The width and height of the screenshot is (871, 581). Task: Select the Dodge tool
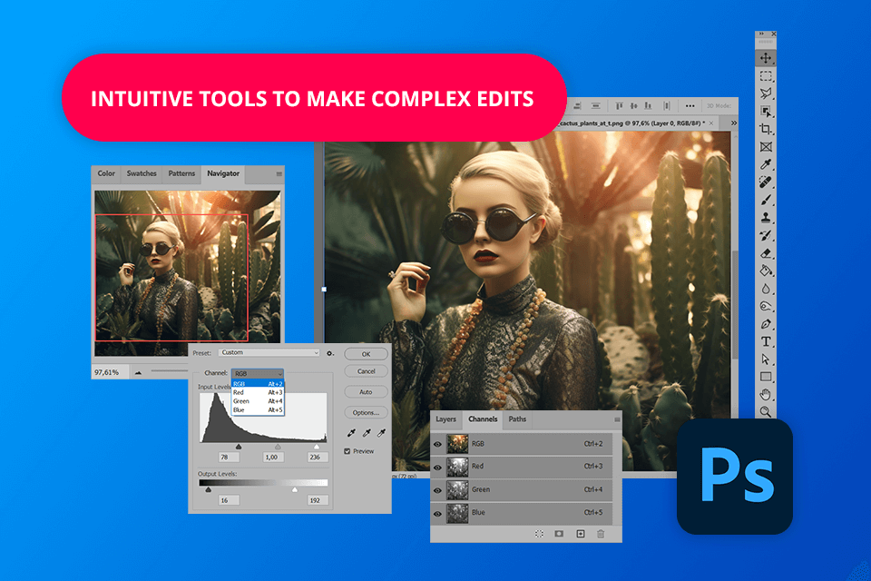766,306
